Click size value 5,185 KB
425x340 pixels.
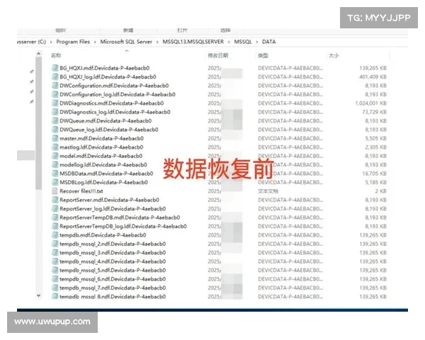375,182
